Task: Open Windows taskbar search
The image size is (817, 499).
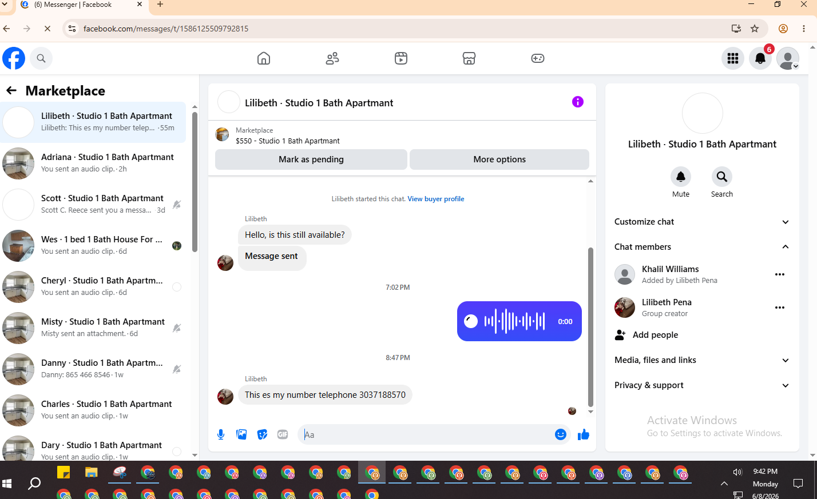Action: 35,484
